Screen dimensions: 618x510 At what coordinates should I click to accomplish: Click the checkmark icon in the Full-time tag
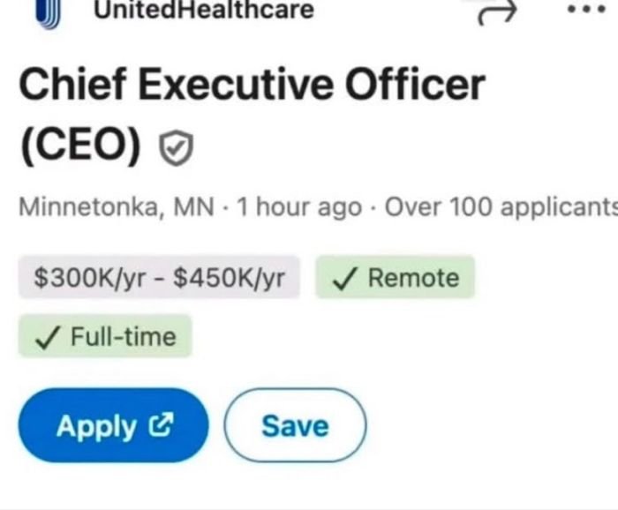point(46,337)
